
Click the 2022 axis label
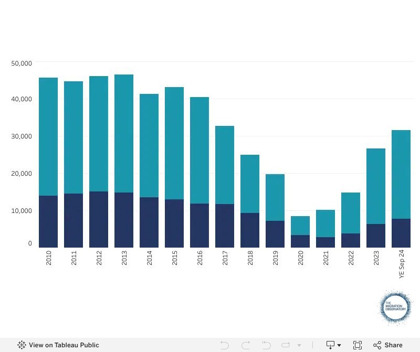point(351,258)
